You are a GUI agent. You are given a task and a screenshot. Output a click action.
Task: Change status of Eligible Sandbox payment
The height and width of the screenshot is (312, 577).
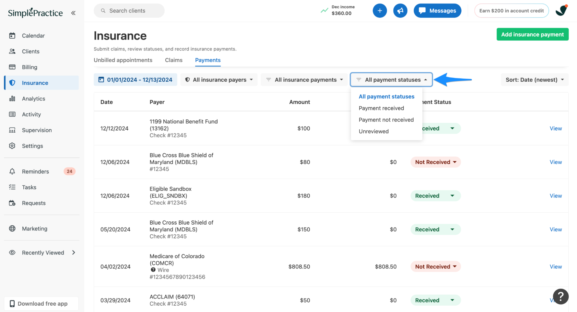436,196
